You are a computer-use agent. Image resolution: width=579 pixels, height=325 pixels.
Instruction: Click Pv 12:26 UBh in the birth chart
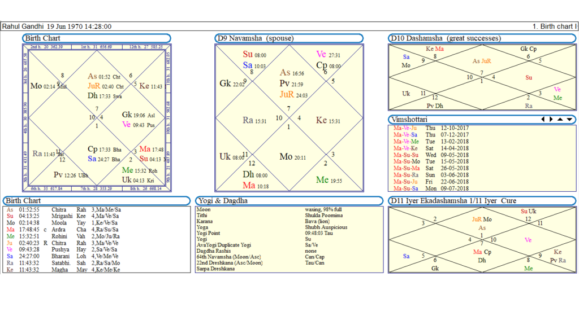tap(71, 175)
